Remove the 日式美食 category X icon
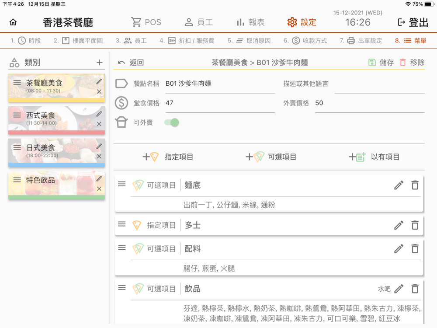The width and height of the screenshot is (437, 328). (99, 156)
